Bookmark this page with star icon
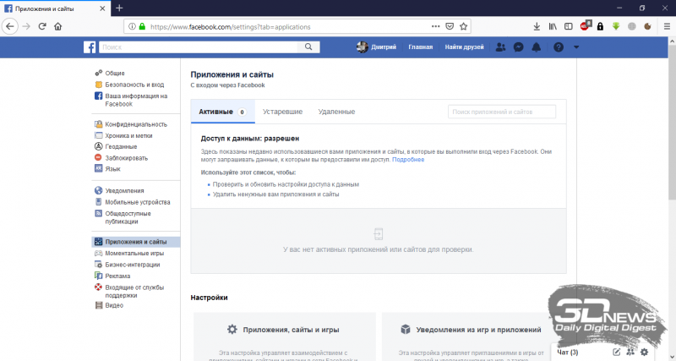This screenshot has height=361, width=676. (463, 27)
